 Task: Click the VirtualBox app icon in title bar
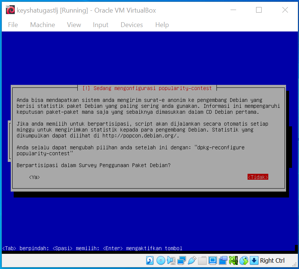tap(10, 10)
